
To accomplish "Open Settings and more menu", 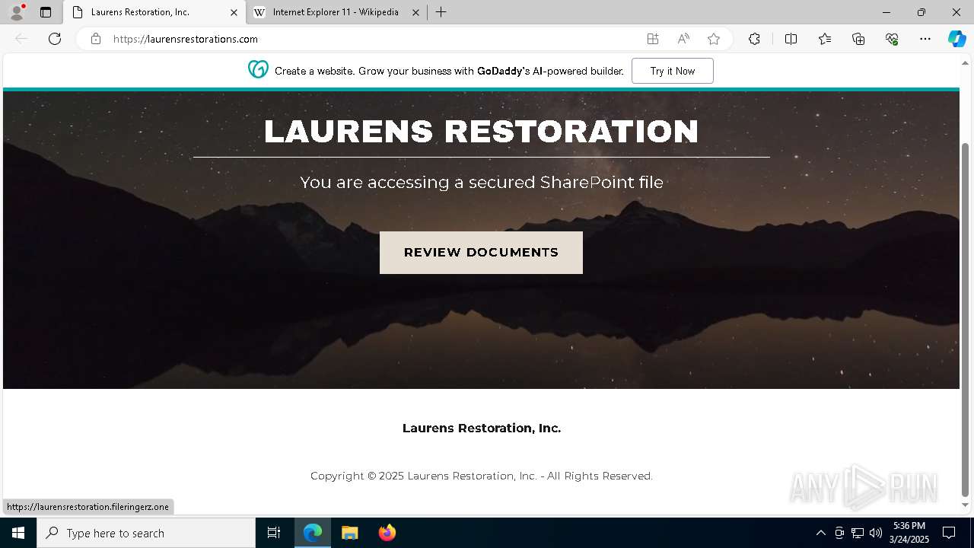I will pos(925,39).
